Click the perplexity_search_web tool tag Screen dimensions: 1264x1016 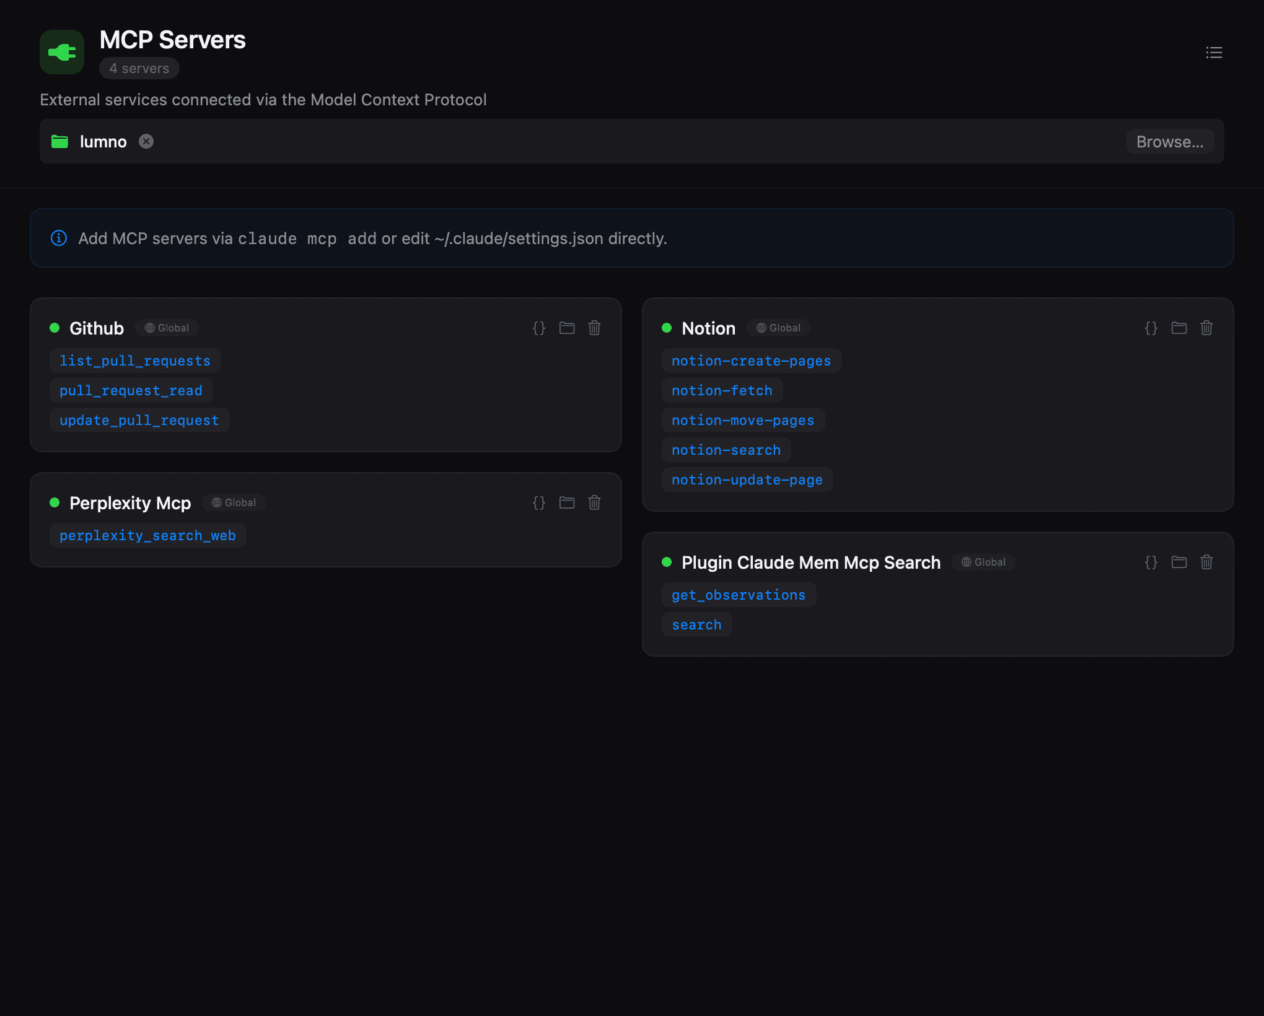(147, 535)
